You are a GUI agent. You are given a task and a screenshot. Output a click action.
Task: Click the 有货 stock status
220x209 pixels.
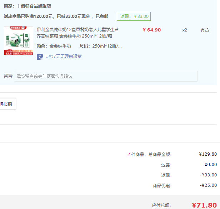coord(205,30)
